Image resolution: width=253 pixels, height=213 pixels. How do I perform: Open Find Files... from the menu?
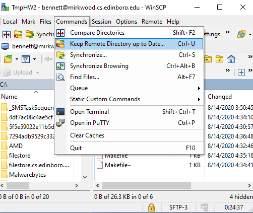coord(129,77)
